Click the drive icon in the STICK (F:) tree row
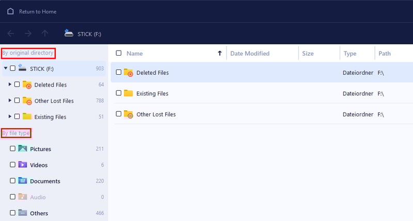This screenshot has height=221, width=413. pos(22,68)
